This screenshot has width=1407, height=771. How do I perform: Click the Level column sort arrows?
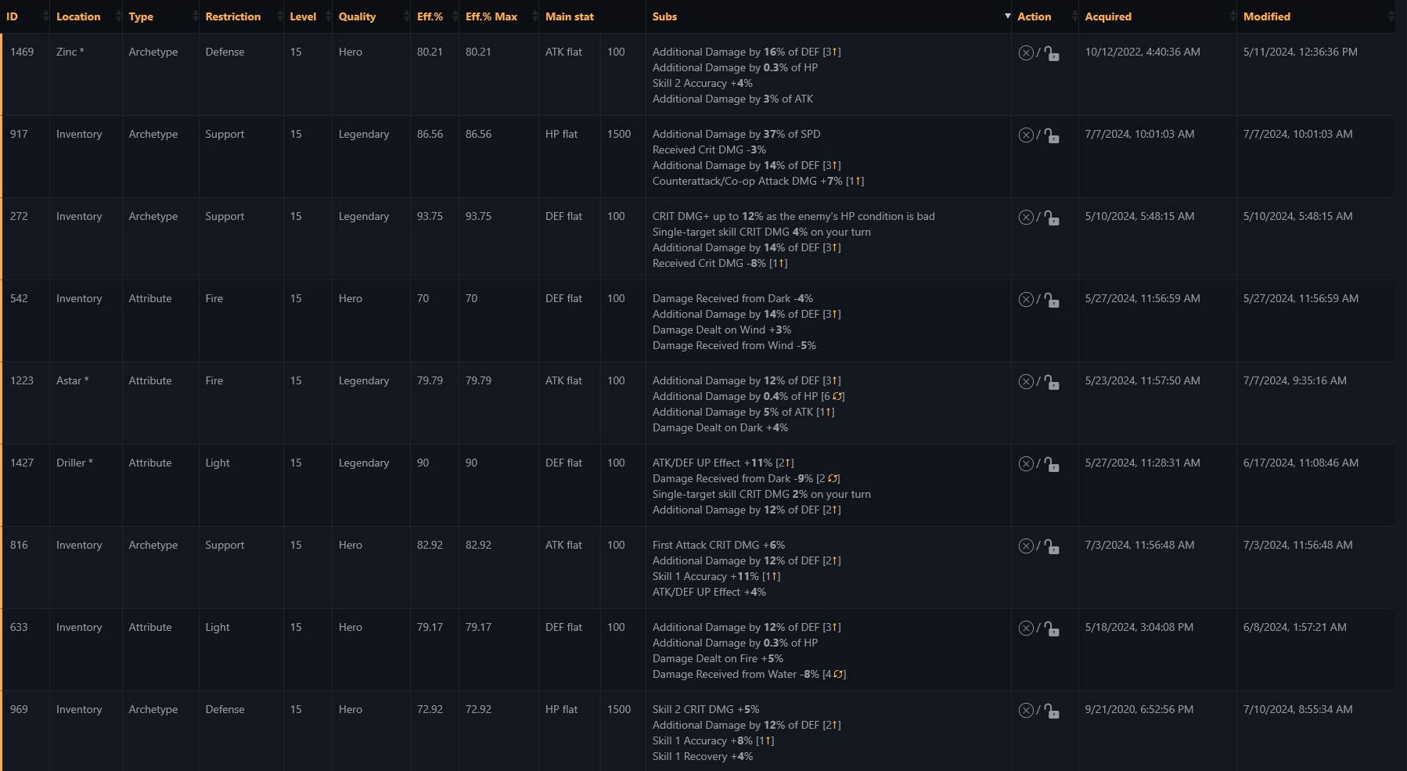pos(328,16)
